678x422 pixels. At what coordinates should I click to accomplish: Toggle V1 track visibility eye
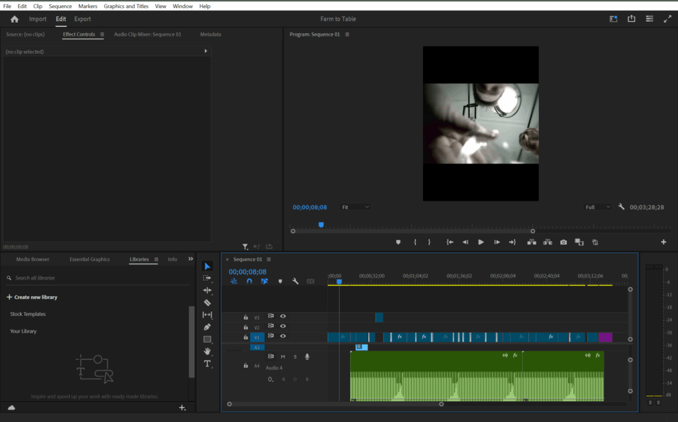coord(283,337)
